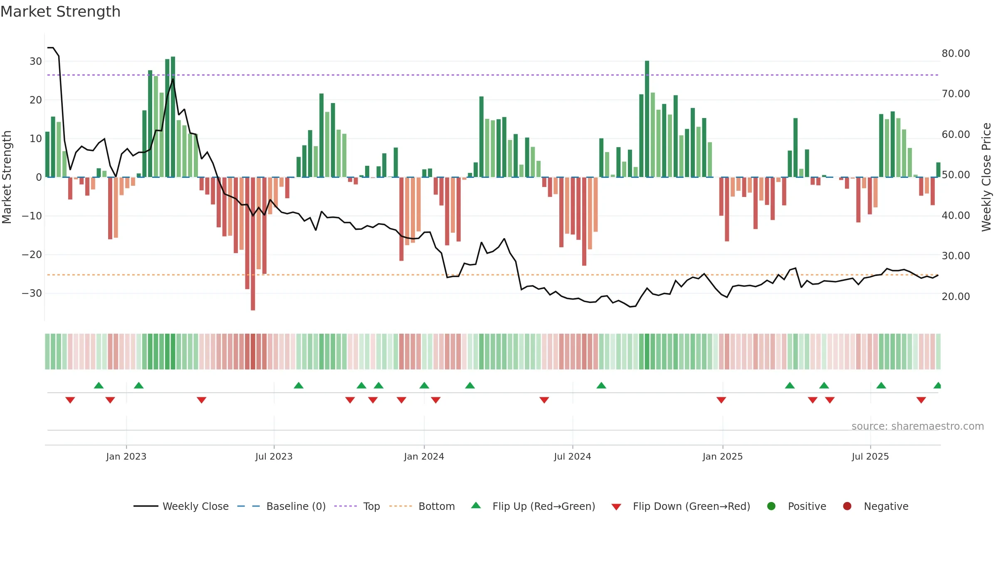Viewport: 998px width, 561px height.
Task: Click the last flip-up marker before Jan 2023
Action: [99, 385]
